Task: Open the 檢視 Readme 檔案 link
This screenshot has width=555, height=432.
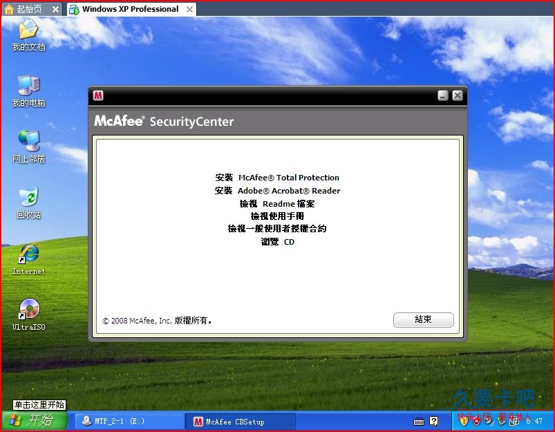Action: (277, 204)
